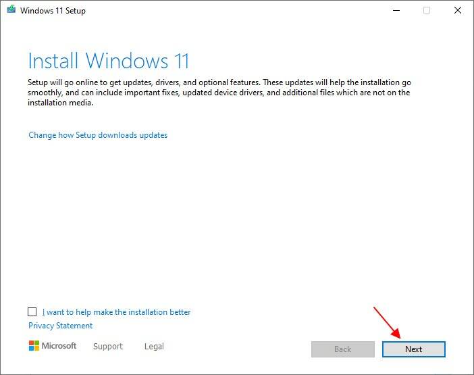Minimize the Windows 11 Setup window

click(396, 10)
